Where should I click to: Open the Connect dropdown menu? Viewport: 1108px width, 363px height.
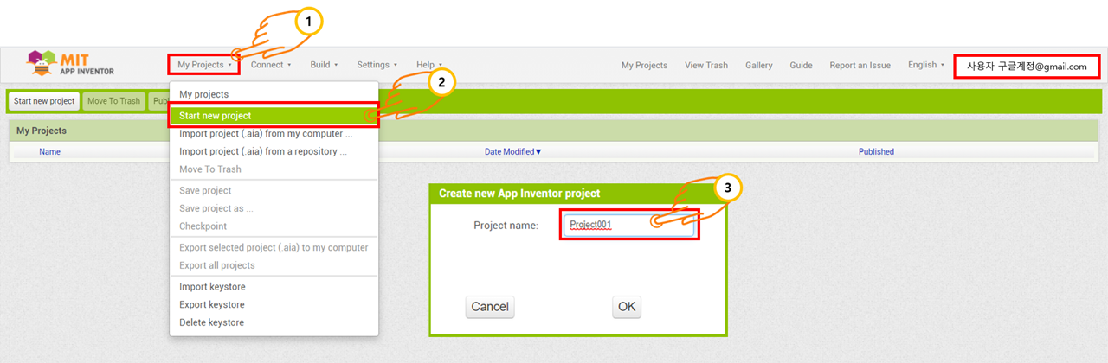pyautogui.click(x=271, y=65)
